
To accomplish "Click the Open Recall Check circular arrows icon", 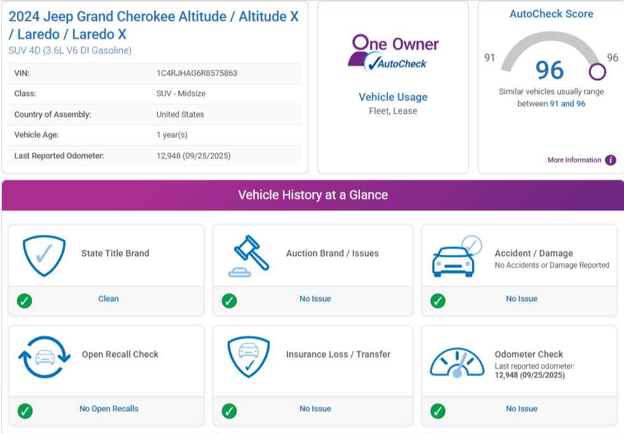I will [x=45, y=357].
